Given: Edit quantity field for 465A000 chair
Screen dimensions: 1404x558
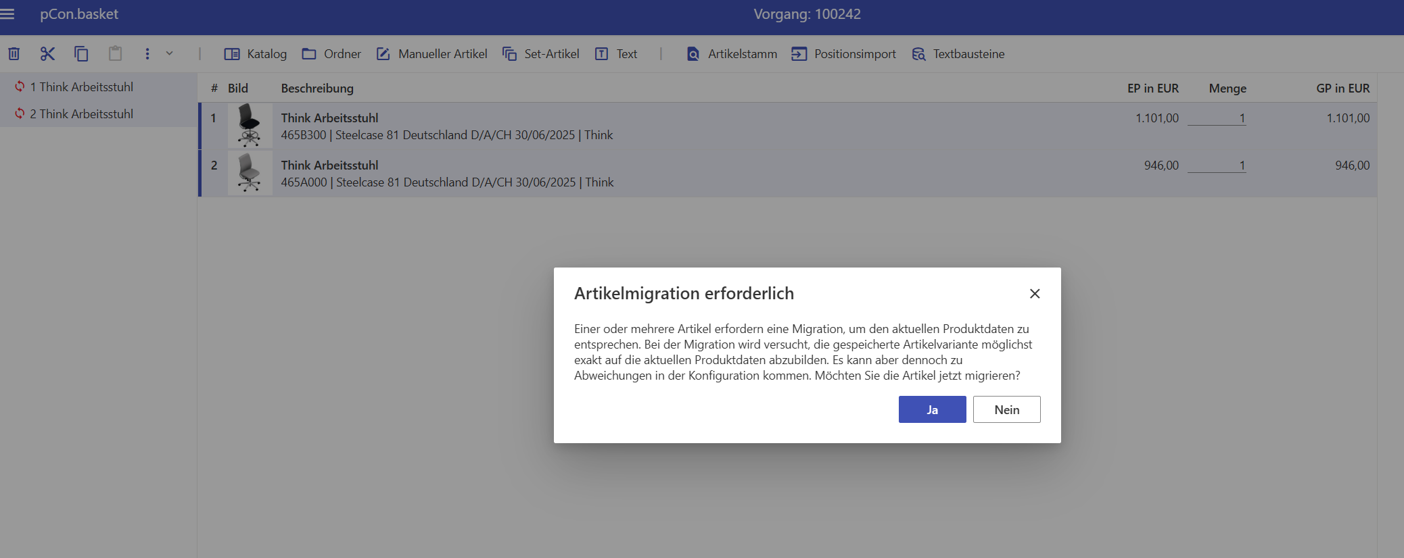Looking at the screenshot, I should pyautogui.click(x=1217, y=166).
